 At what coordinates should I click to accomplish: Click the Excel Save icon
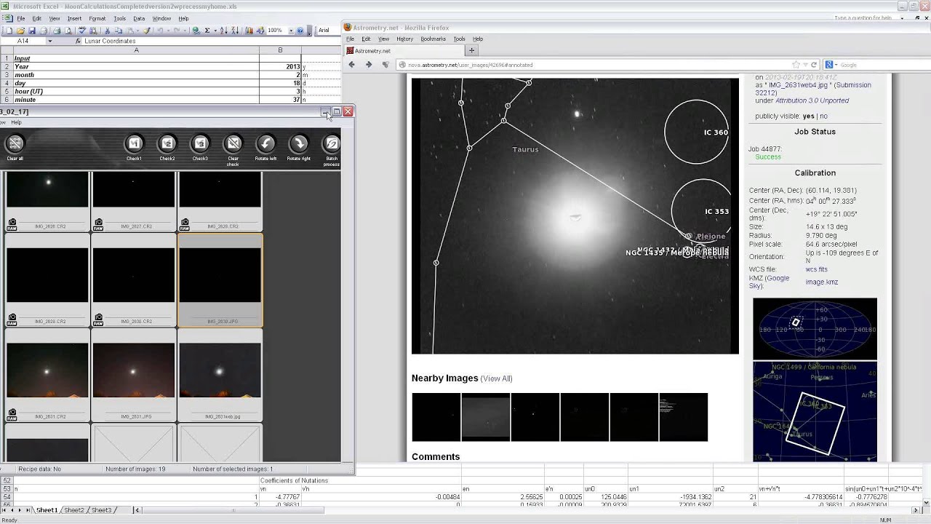point(31,31)
